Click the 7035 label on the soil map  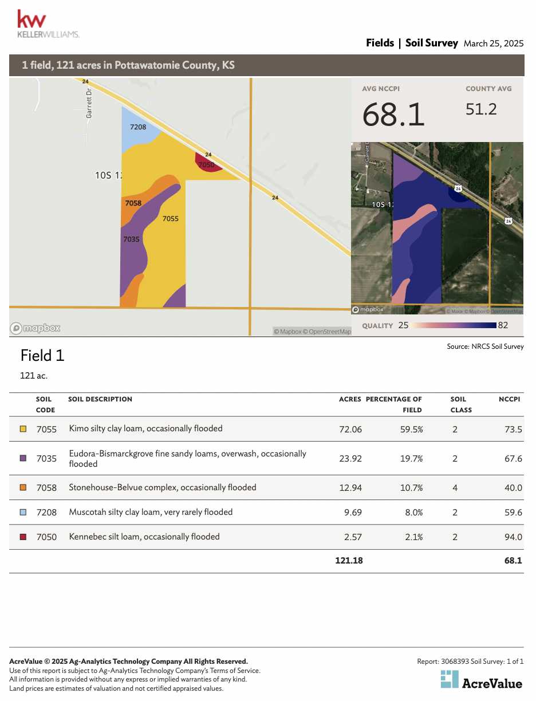coord(131,239)
